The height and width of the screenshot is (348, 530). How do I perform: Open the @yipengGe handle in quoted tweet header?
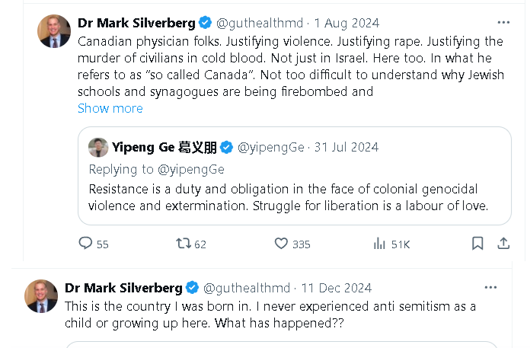point(271,147)
